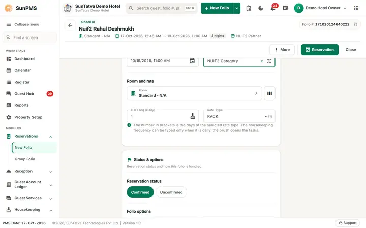
Task: Click the New Folio button
Action: click(217, 8)
